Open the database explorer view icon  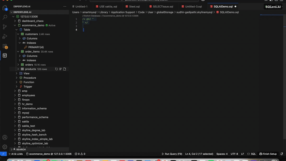5,55
